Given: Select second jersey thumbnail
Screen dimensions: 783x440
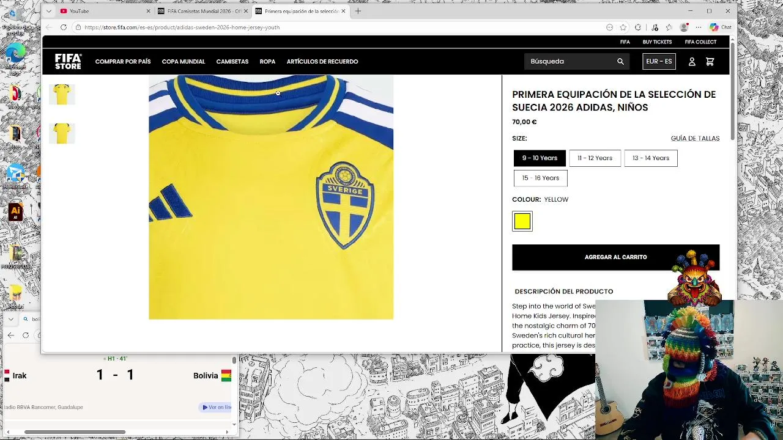Looking at the screenshot, I should [62, 133].
